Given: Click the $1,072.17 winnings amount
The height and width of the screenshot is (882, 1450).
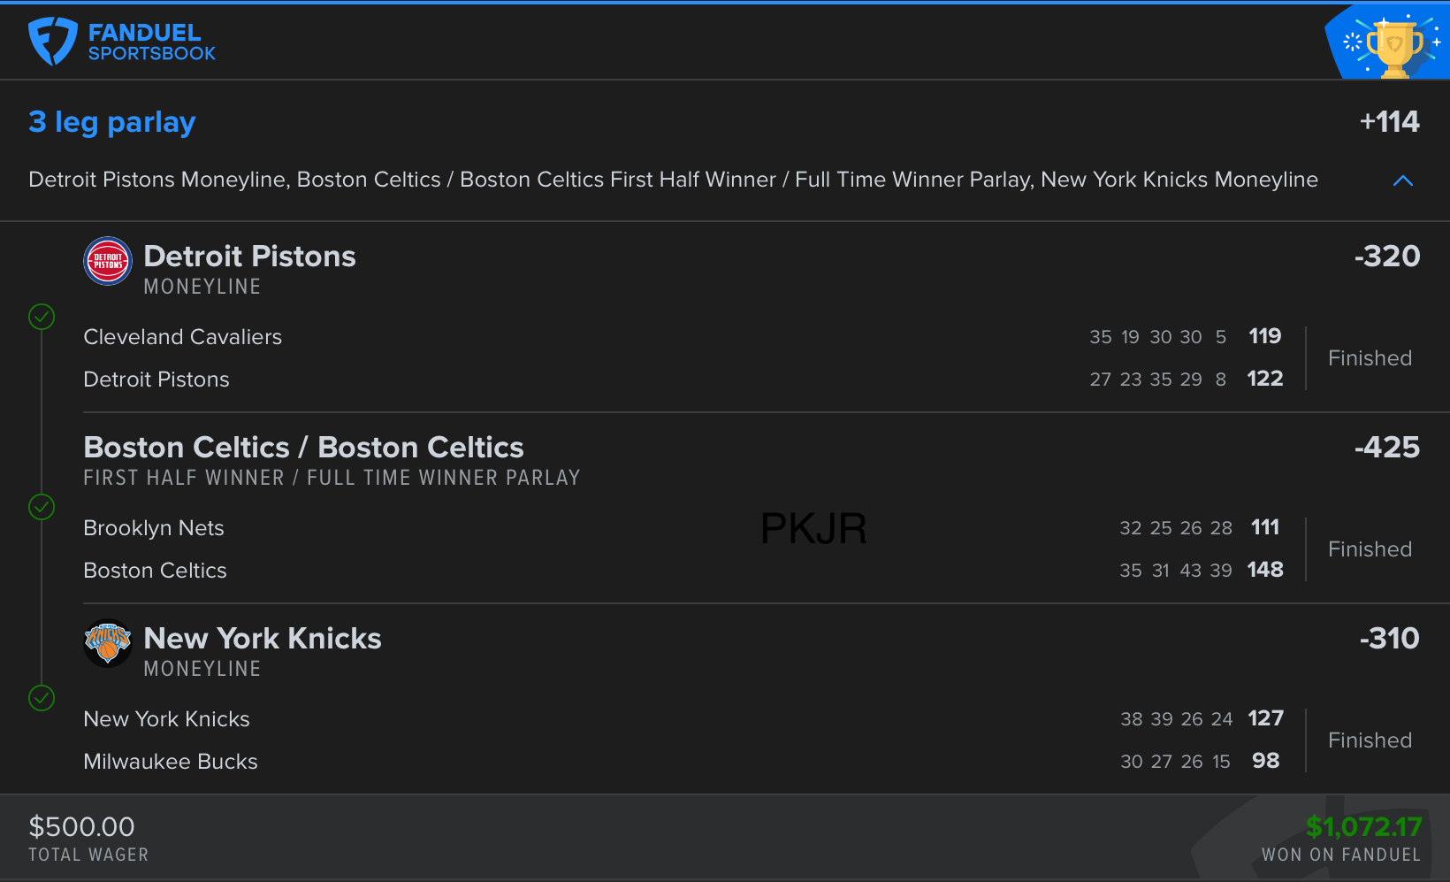Looking at the screenshot, I should coord(1363,827).
